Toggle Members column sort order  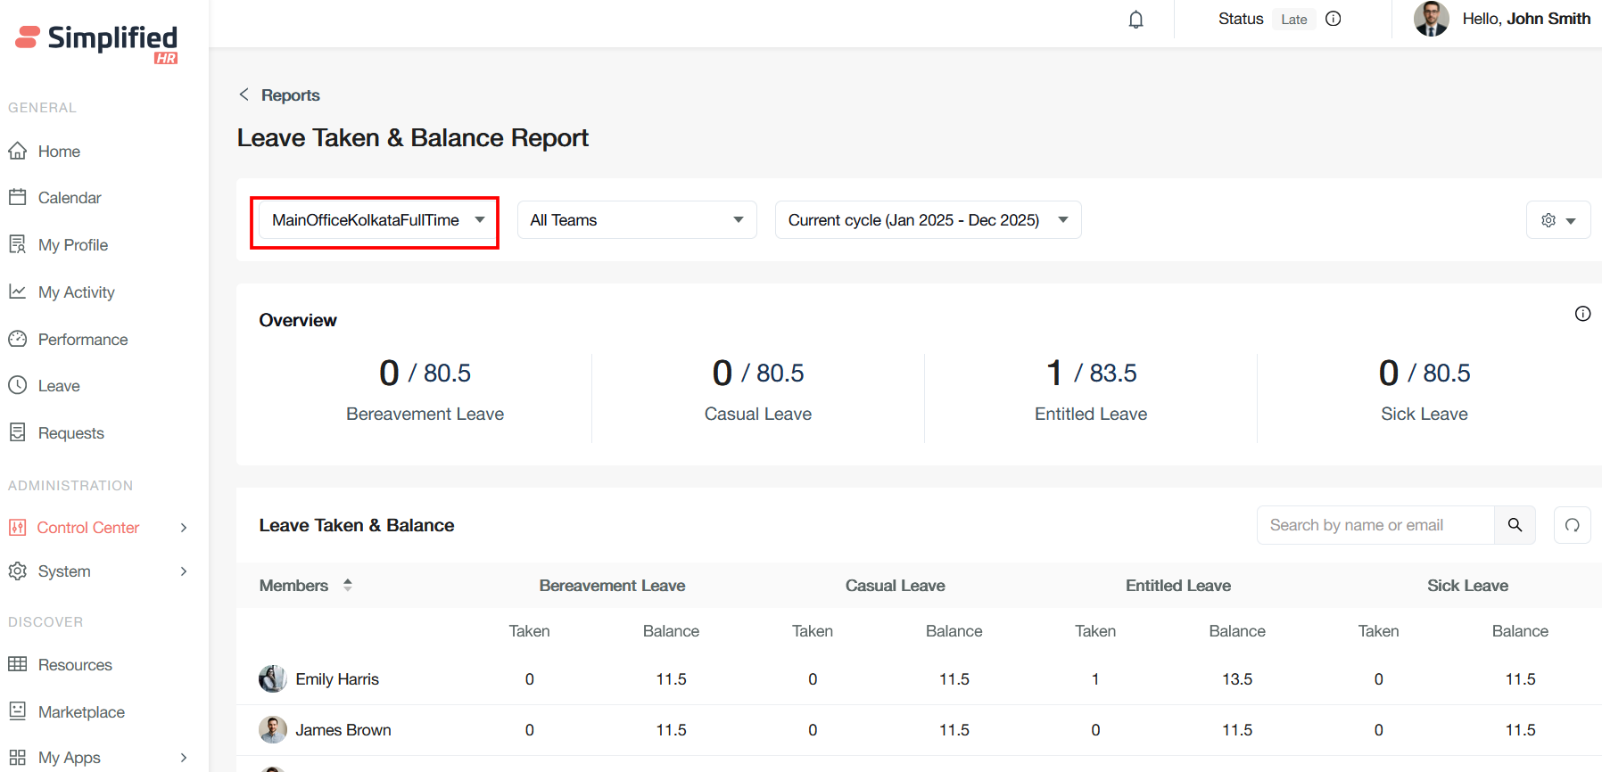[x=348, y=585]
